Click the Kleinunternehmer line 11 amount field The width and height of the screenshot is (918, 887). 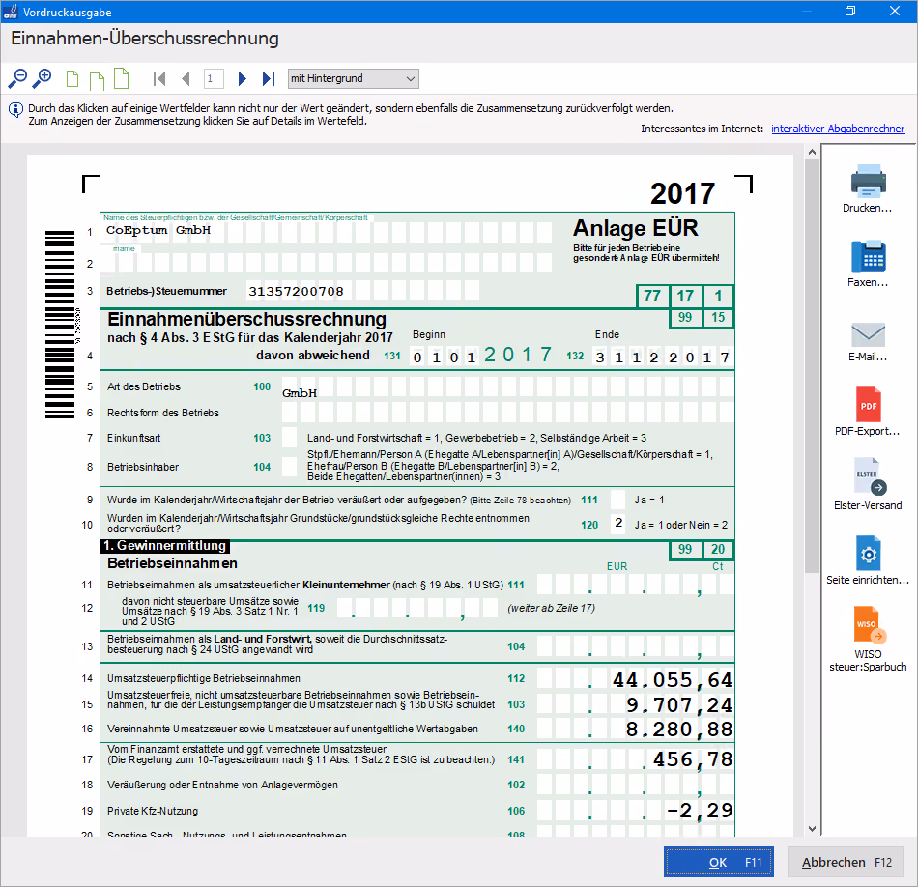635,585
